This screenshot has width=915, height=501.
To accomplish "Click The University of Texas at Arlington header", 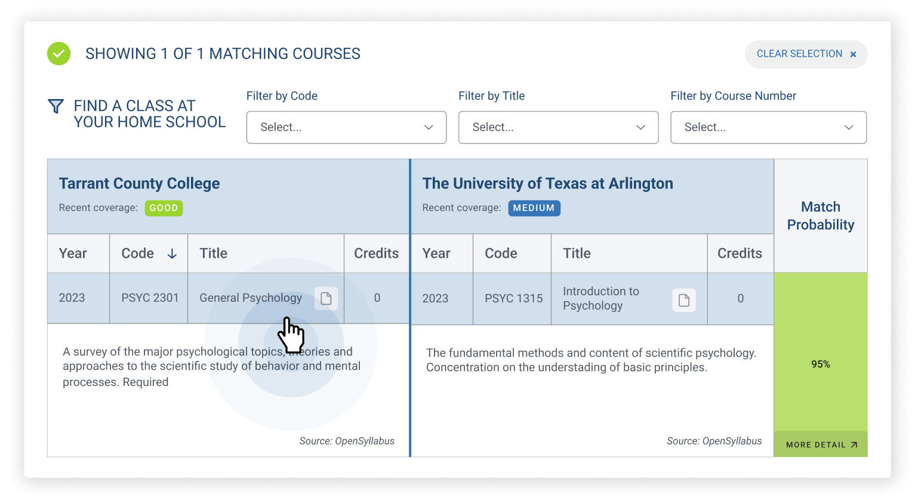I will pos(547,183).
